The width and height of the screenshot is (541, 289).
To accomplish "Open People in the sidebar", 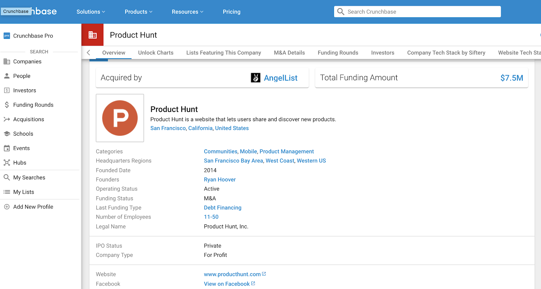I will [x=22, y=76].
